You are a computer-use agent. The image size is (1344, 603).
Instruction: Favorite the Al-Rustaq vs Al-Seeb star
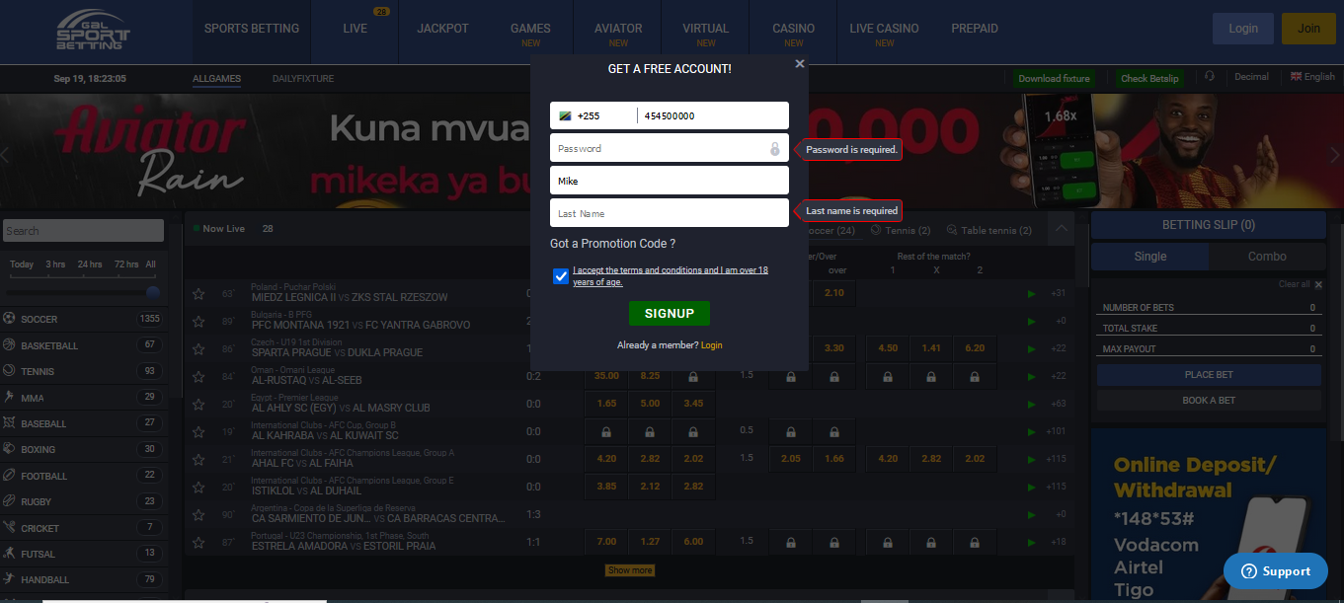click(x=198, y=376)
